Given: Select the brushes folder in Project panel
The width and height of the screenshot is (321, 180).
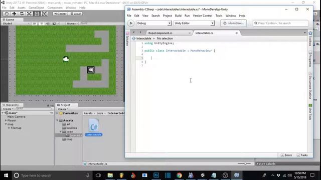Looking at the screenshot, I should (x=72, y=128).
